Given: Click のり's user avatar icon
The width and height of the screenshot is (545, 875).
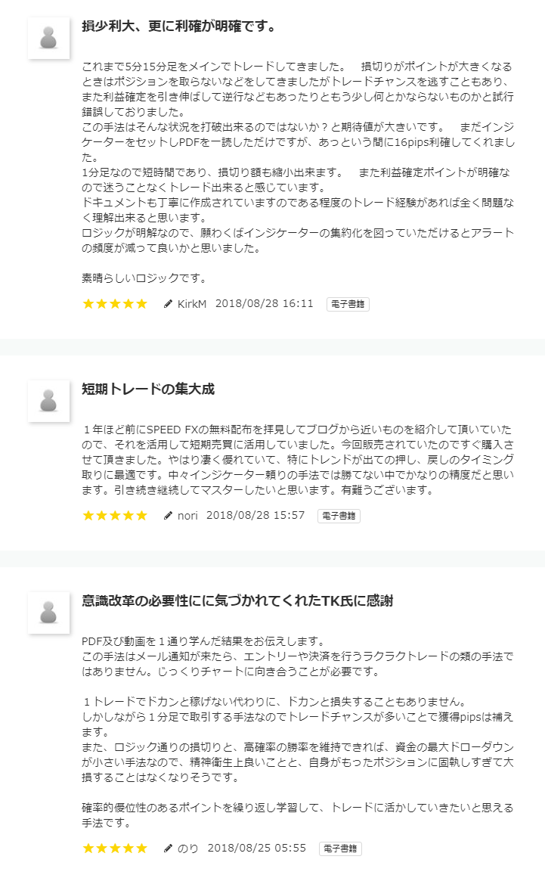Looking at the screenshot, I should click(x=49, y=613).
